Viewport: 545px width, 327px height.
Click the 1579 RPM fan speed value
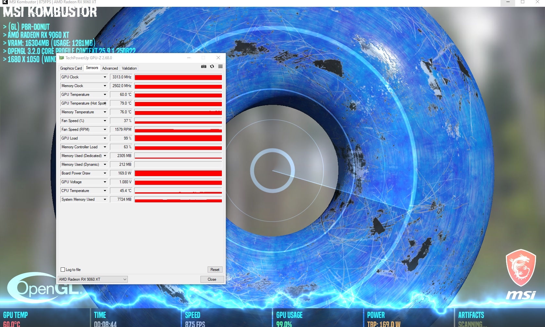(x=121, y=130)
